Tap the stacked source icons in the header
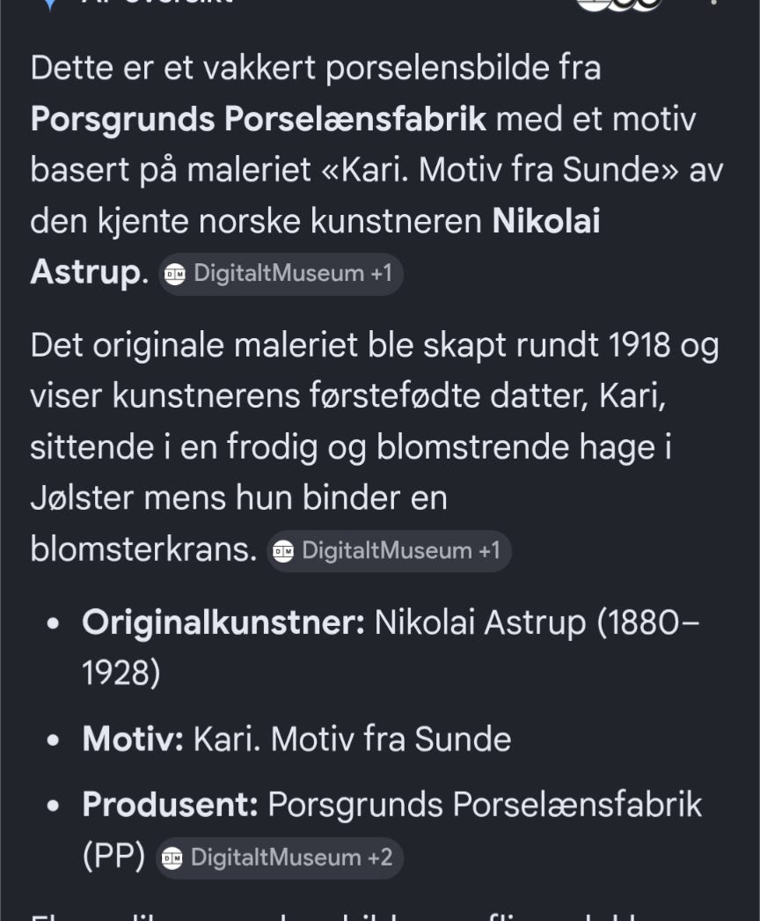Viewport: 760px width, 921px height. (619, 4)
